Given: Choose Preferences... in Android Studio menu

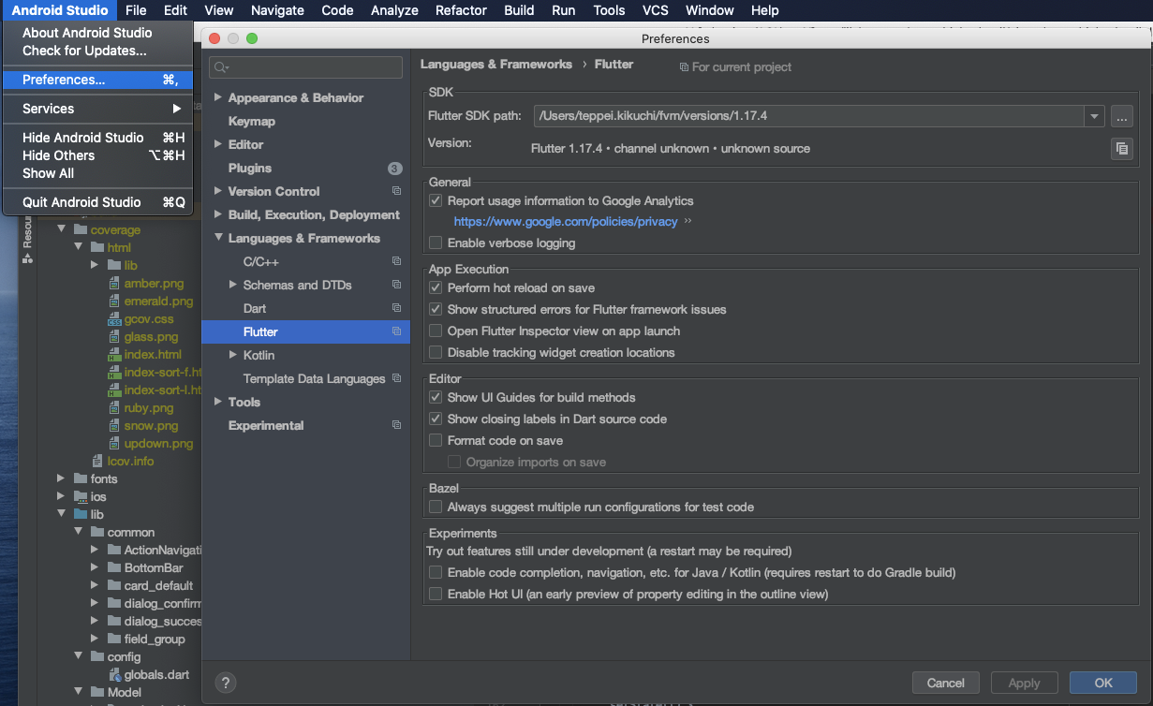Looking at the screenshot, I should pos(97,80).
